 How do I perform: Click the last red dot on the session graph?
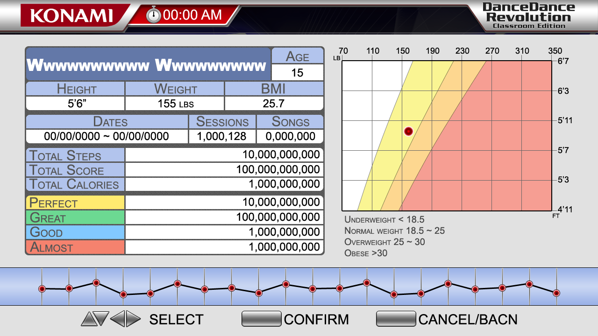(x=556, y=293)
